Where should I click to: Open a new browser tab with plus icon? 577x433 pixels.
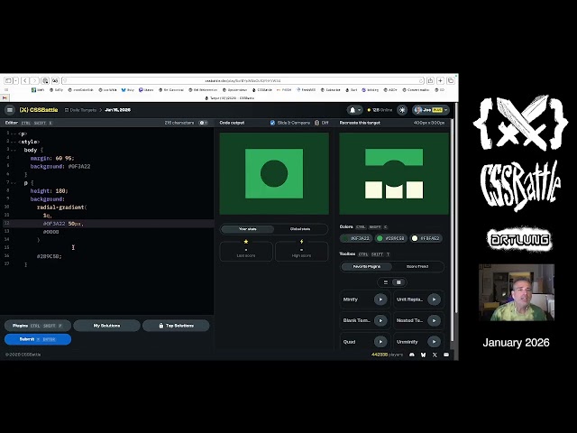click(440, 80)
